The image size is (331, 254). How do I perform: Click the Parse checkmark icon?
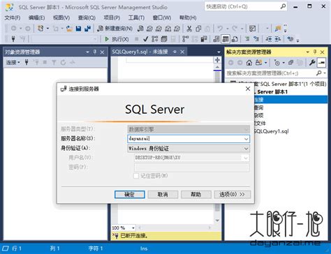(146, 39)
